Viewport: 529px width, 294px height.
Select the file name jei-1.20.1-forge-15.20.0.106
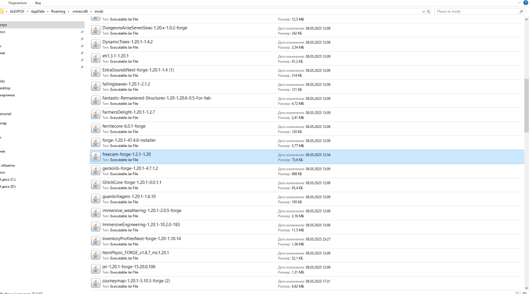(x=129, y=267)
